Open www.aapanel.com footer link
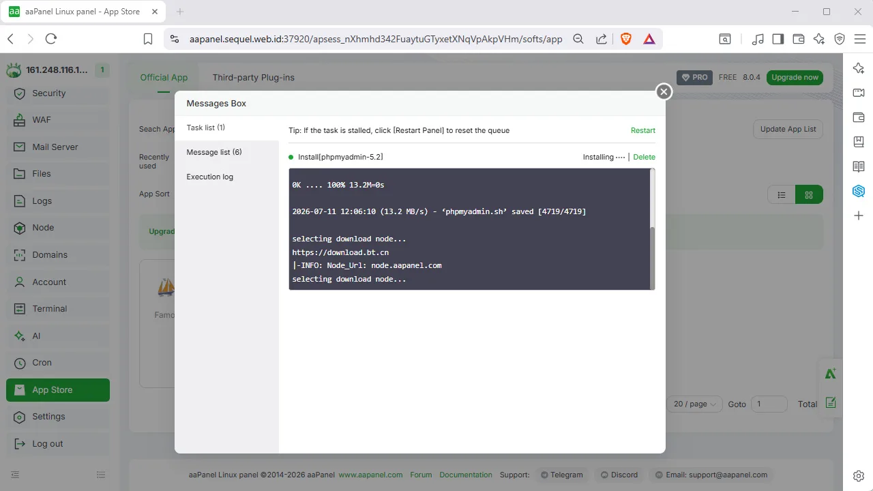 pyautogui.click(x=370, y=475)
